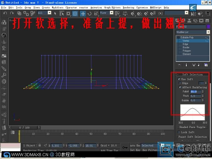This screenshot has height=159, width=212.
Task: Toggle the Mini Curve Editor button
Action: (x=12, y=132)
